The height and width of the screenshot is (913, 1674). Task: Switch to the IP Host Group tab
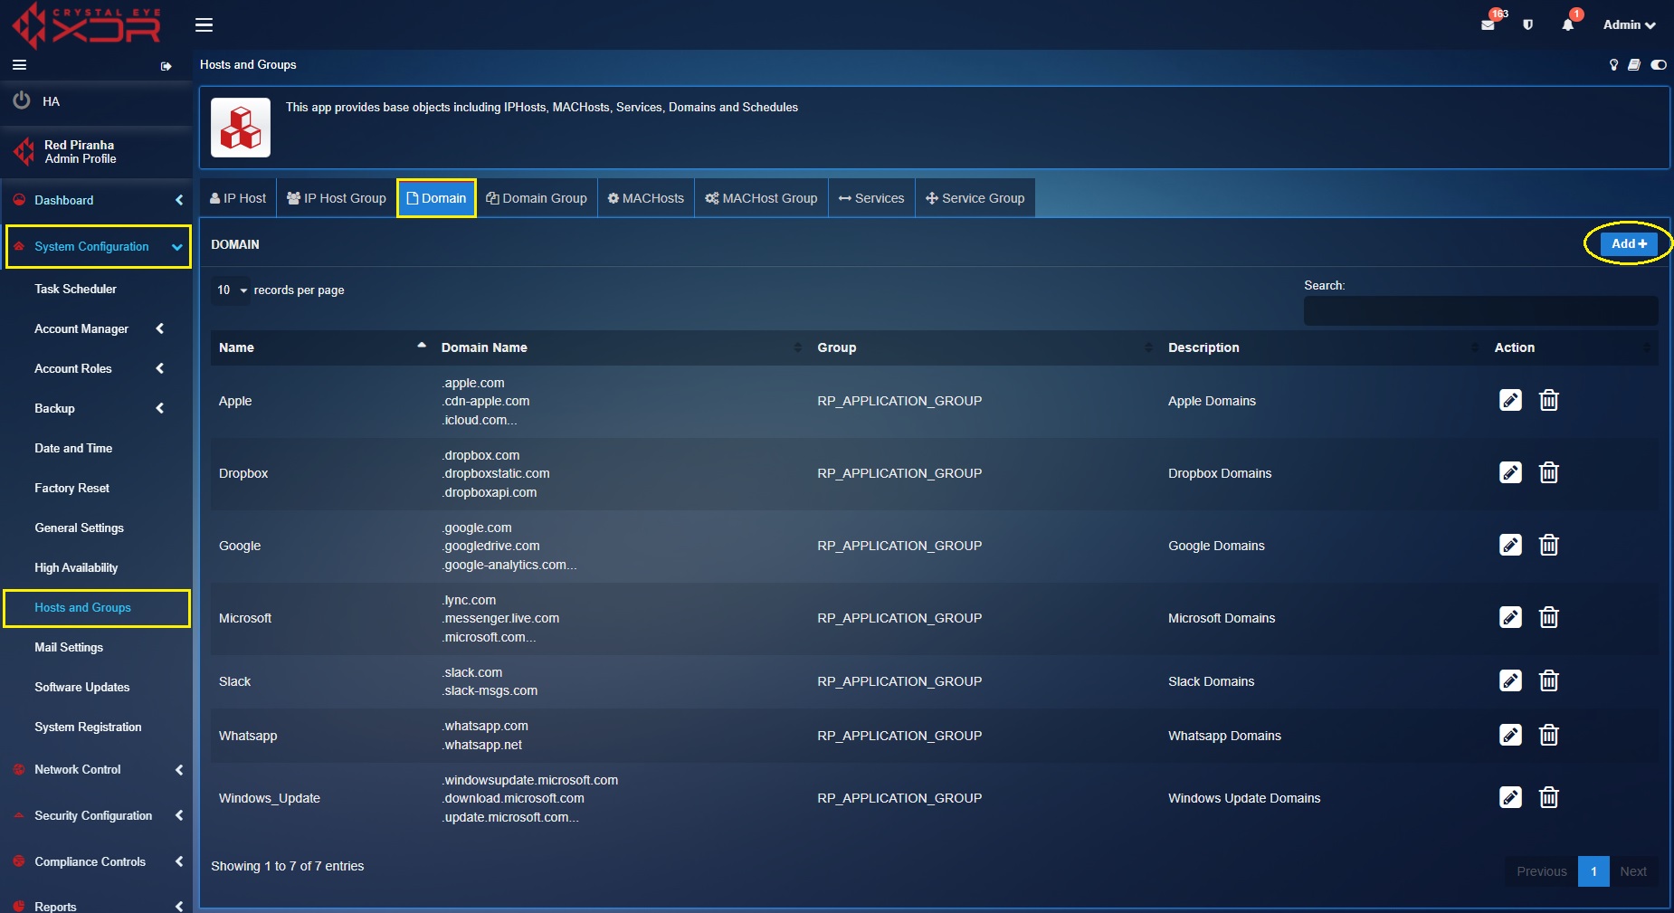[337, 198]
